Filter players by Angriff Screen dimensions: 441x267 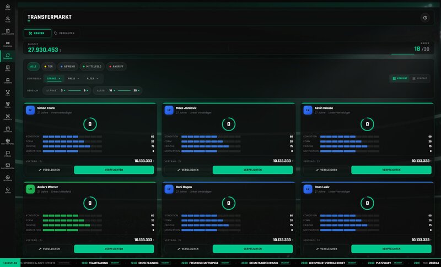(x=116, y=67)
